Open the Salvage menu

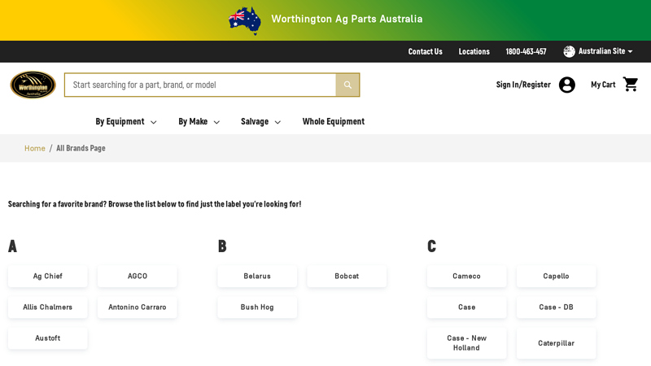255,121
